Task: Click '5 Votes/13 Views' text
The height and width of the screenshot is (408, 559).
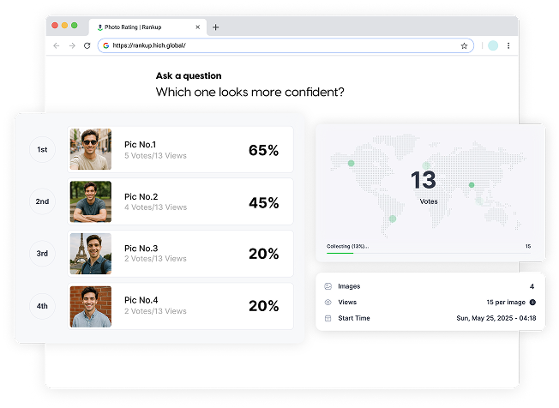Action: [x=155, y=156]
